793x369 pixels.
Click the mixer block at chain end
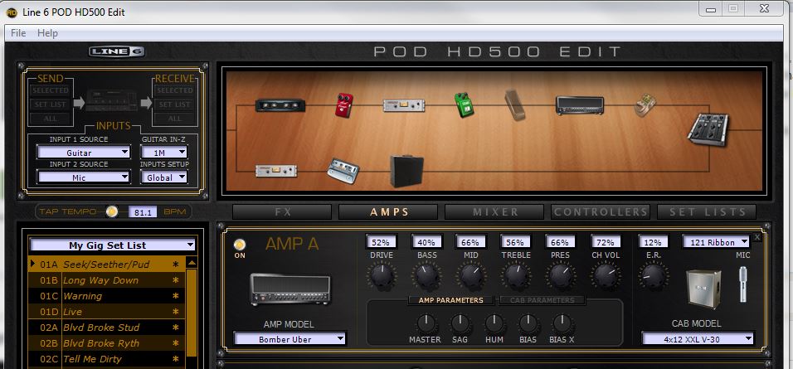click(x=708, y=130)
